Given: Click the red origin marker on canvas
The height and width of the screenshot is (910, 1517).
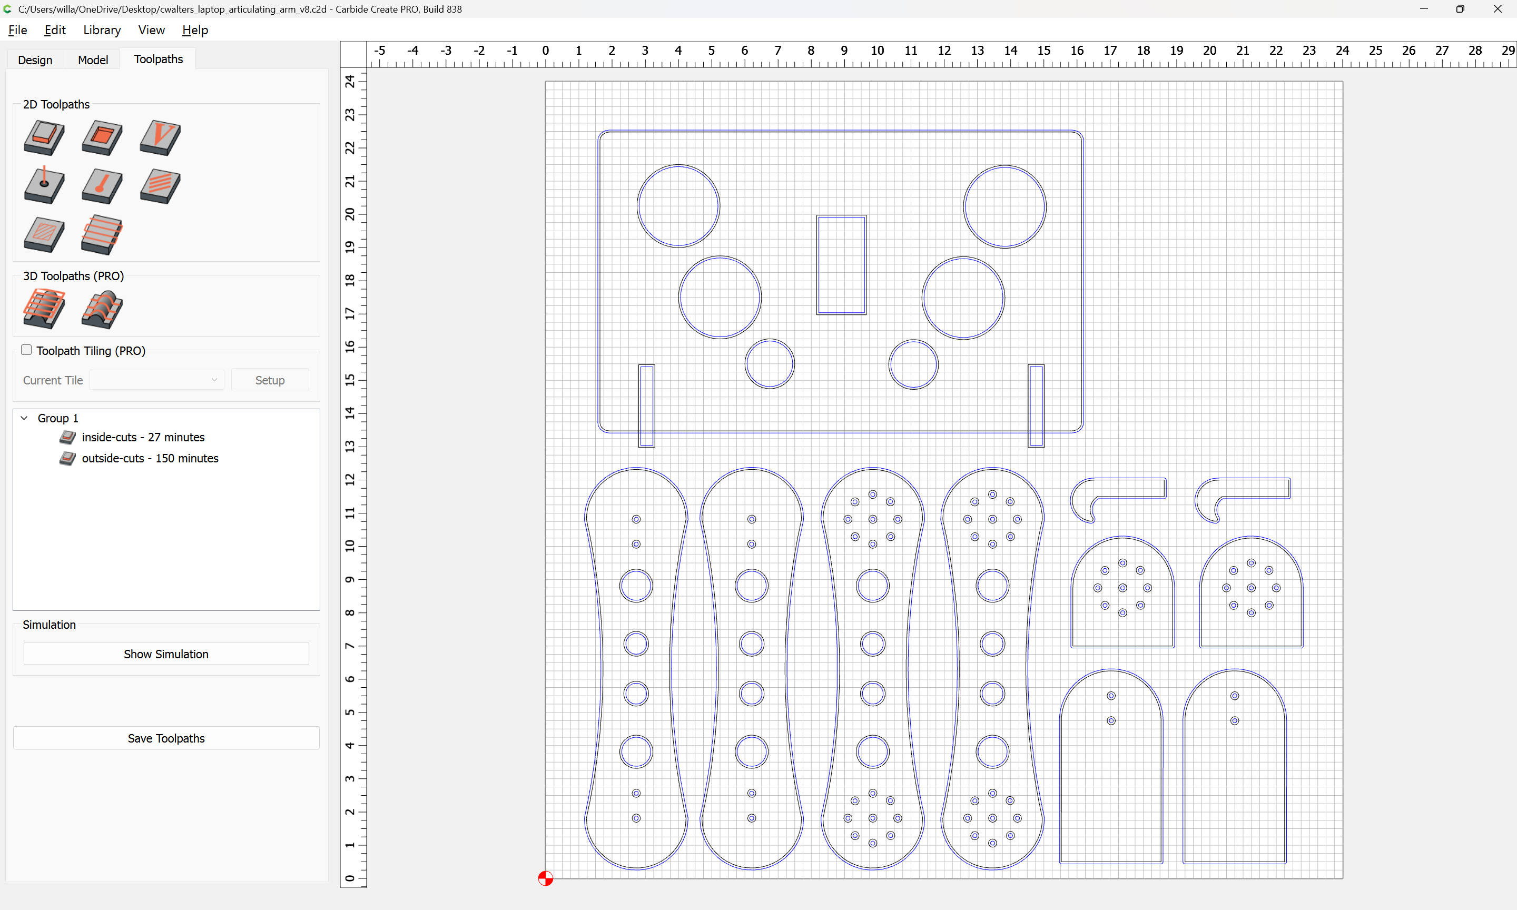Looking at the screenshot, I should tap(545, 878).
